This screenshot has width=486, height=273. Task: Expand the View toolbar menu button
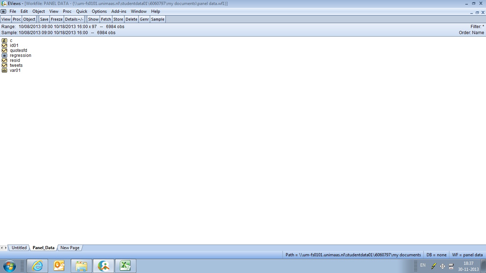point(6,19)
